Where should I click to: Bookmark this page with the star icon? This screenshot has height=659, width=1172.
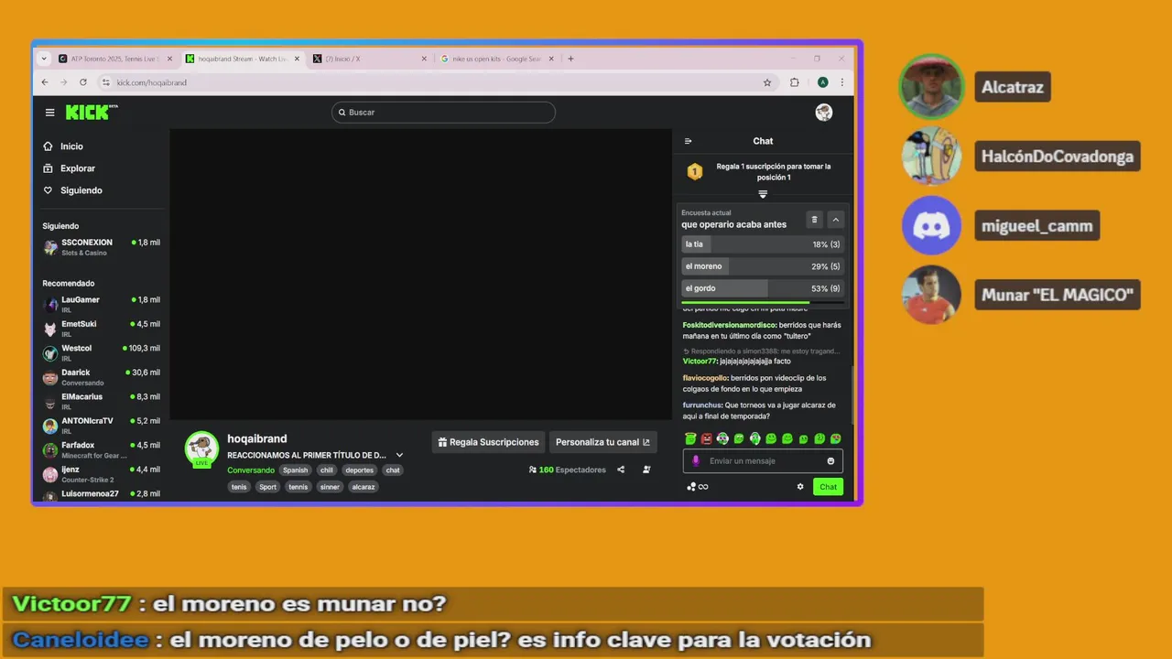[767, 82]
